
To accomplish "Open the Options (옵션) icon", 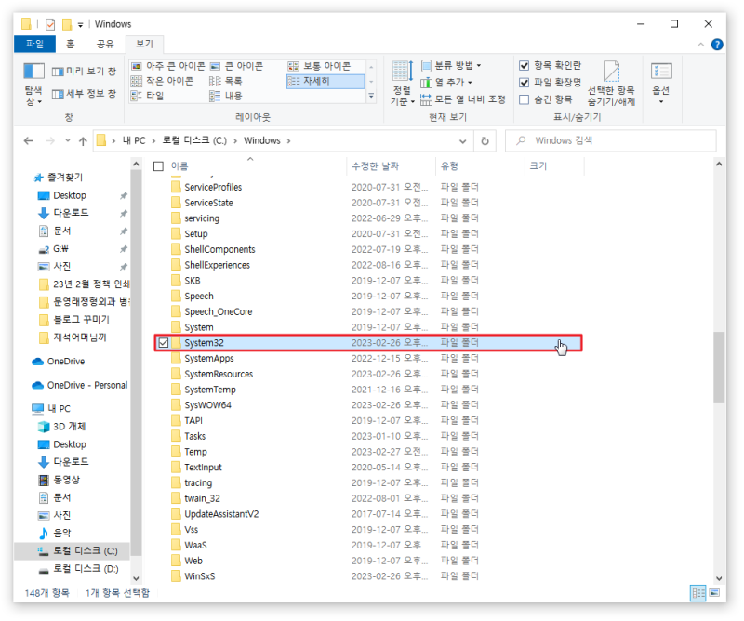I will pyautogui.click(x=661, y=73).
